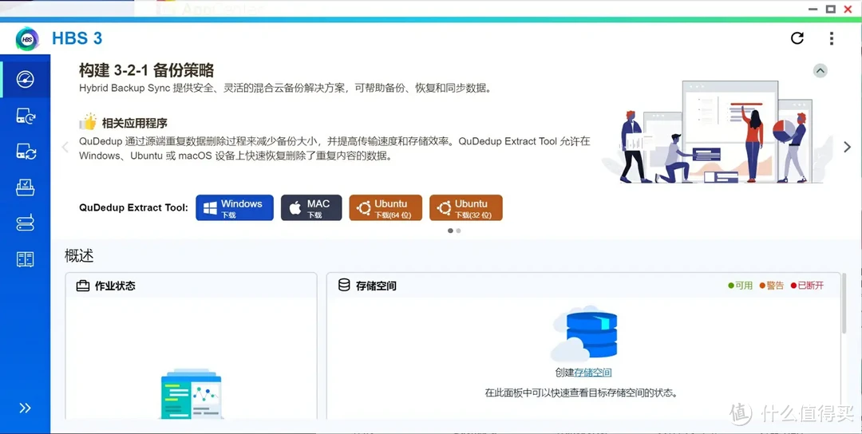This screenshot has width=862, height=434.
Task: Collapse the banner with the chevron-up button
Action: [x=820, y=71]
